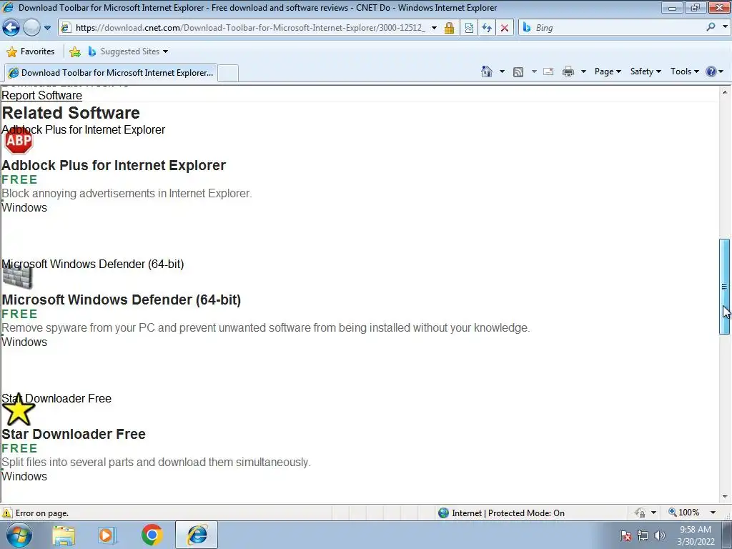This screenshot has height=549, width=732.
Task: Click the scrollbar up arrow
Action: pyautogui.click(x=725, y=92)
